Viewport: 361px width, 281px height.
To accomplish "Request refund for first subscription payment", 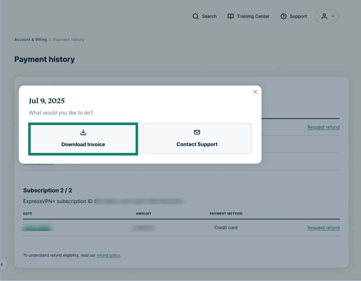I will (x=323, y=127).
